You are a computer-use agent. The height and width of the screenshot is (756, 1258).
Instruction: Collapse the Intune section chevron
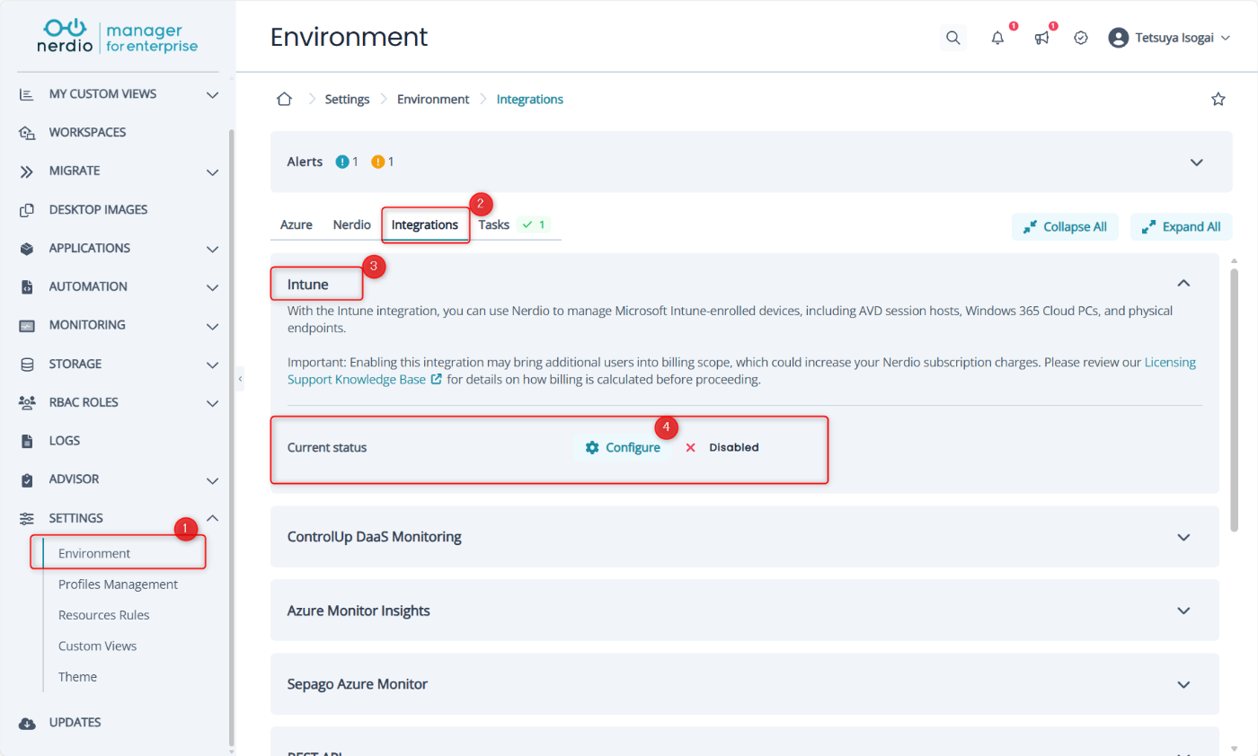pos(1183,284)
